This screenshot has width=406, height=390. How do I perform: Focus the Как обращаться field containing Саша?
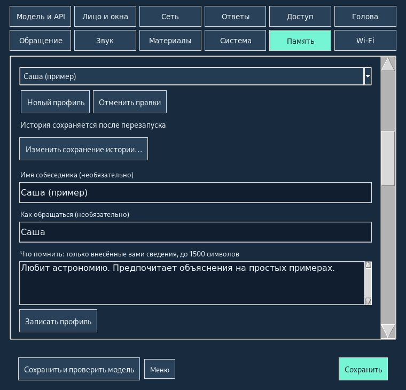pyautogui.click(x=196, y=232)
